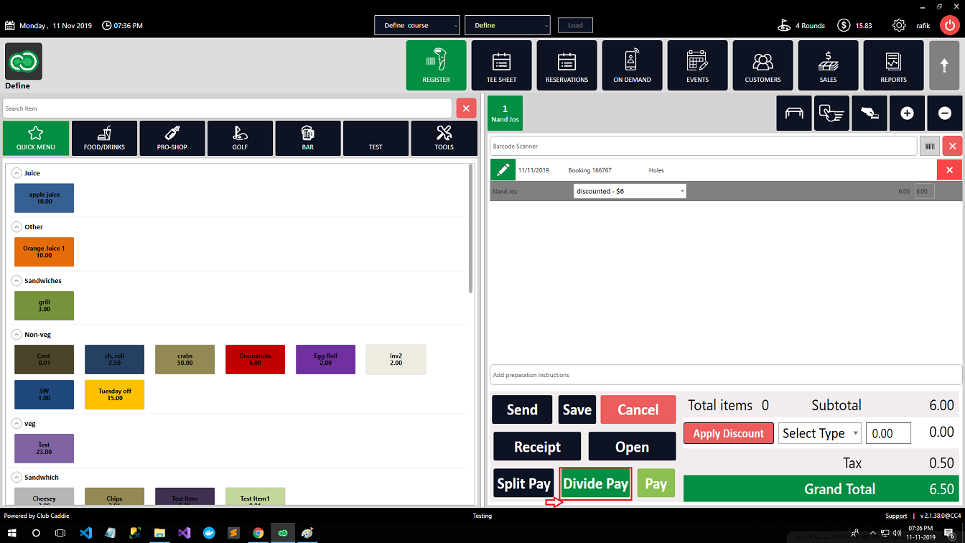Clear the Barcode Scanner field

tap(952, 146)
